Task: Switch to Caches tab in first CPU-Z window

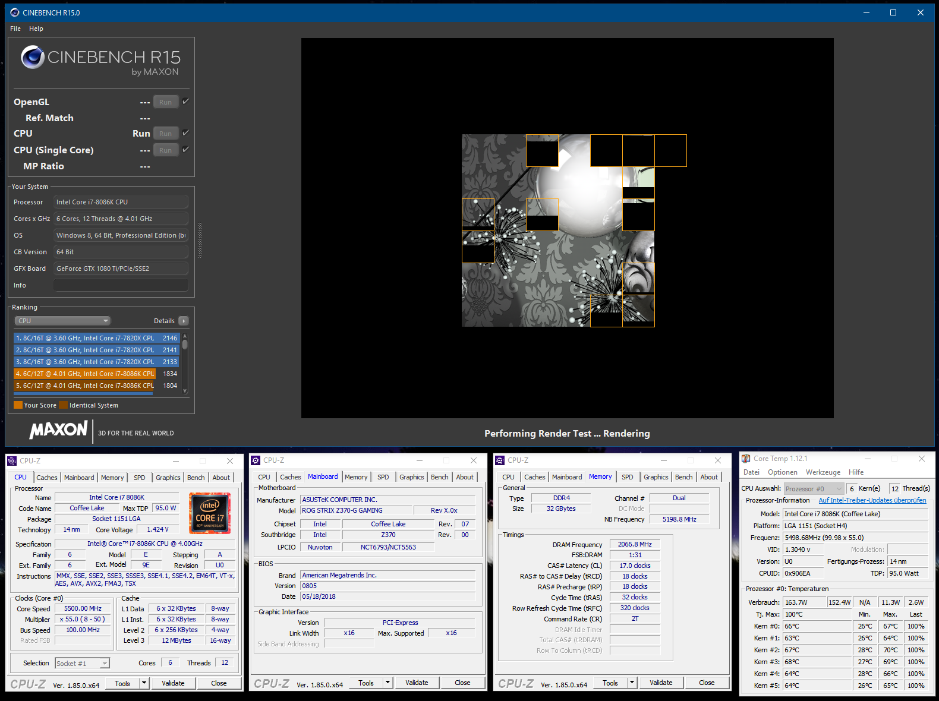Action: coord(47,478)
